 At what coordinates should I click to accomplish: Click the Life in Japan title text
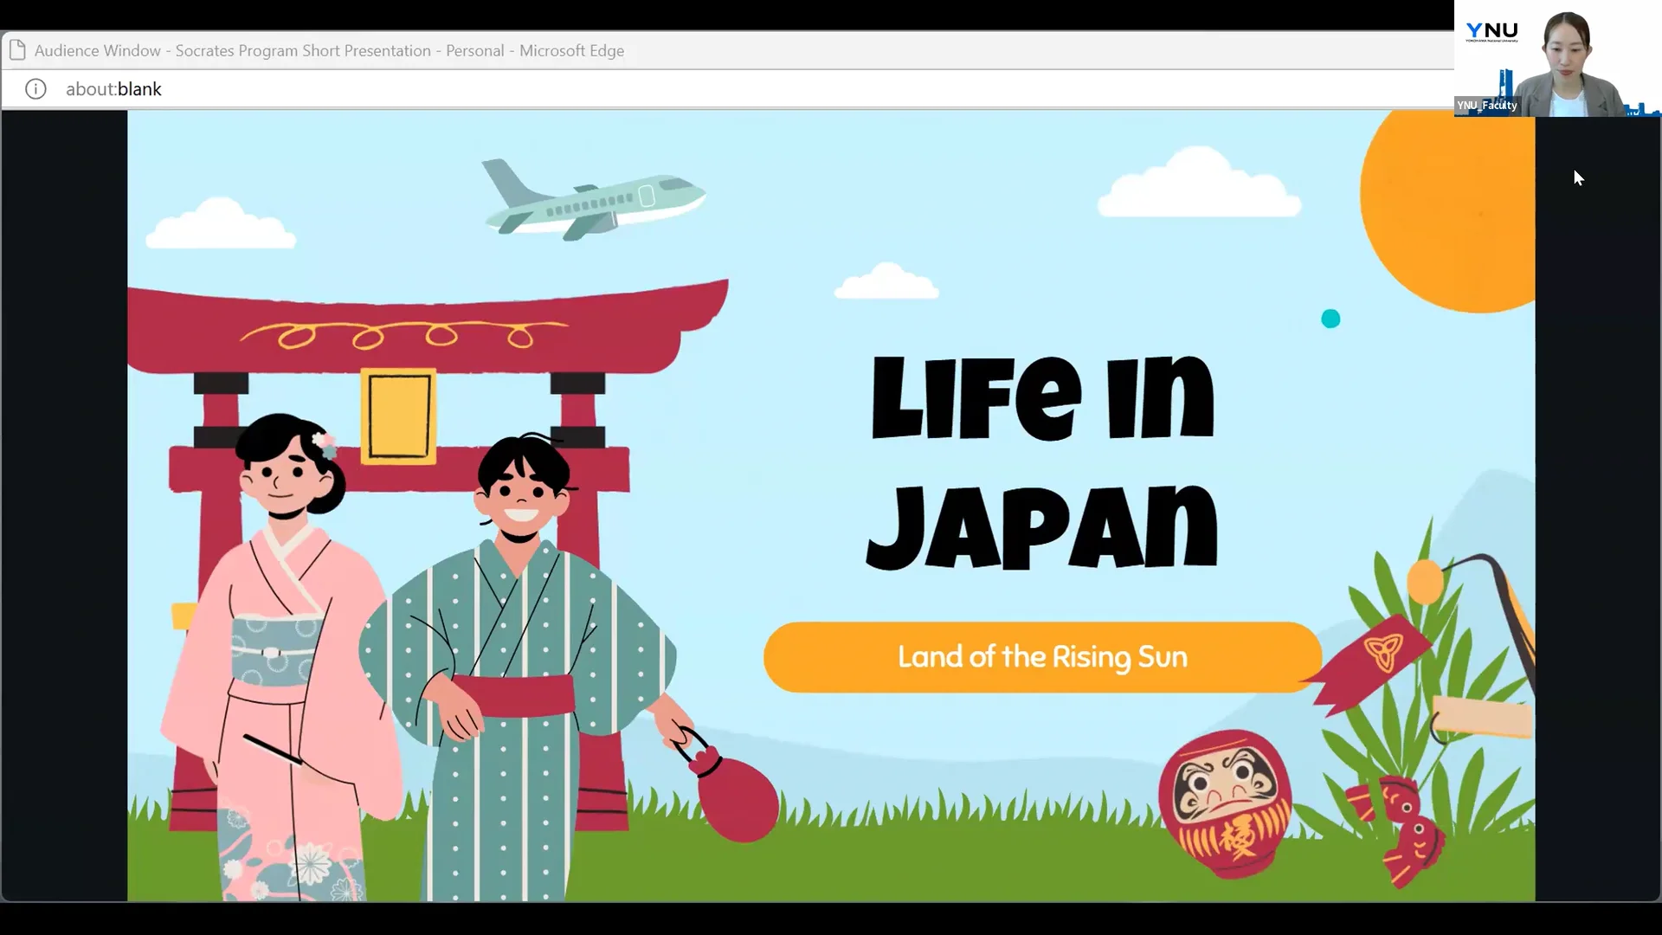tap(1039, 459)
